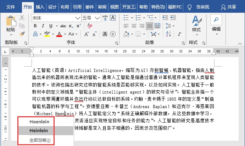Click the yellow text highlight color button
245x146 pixels.
coord(47,34)
